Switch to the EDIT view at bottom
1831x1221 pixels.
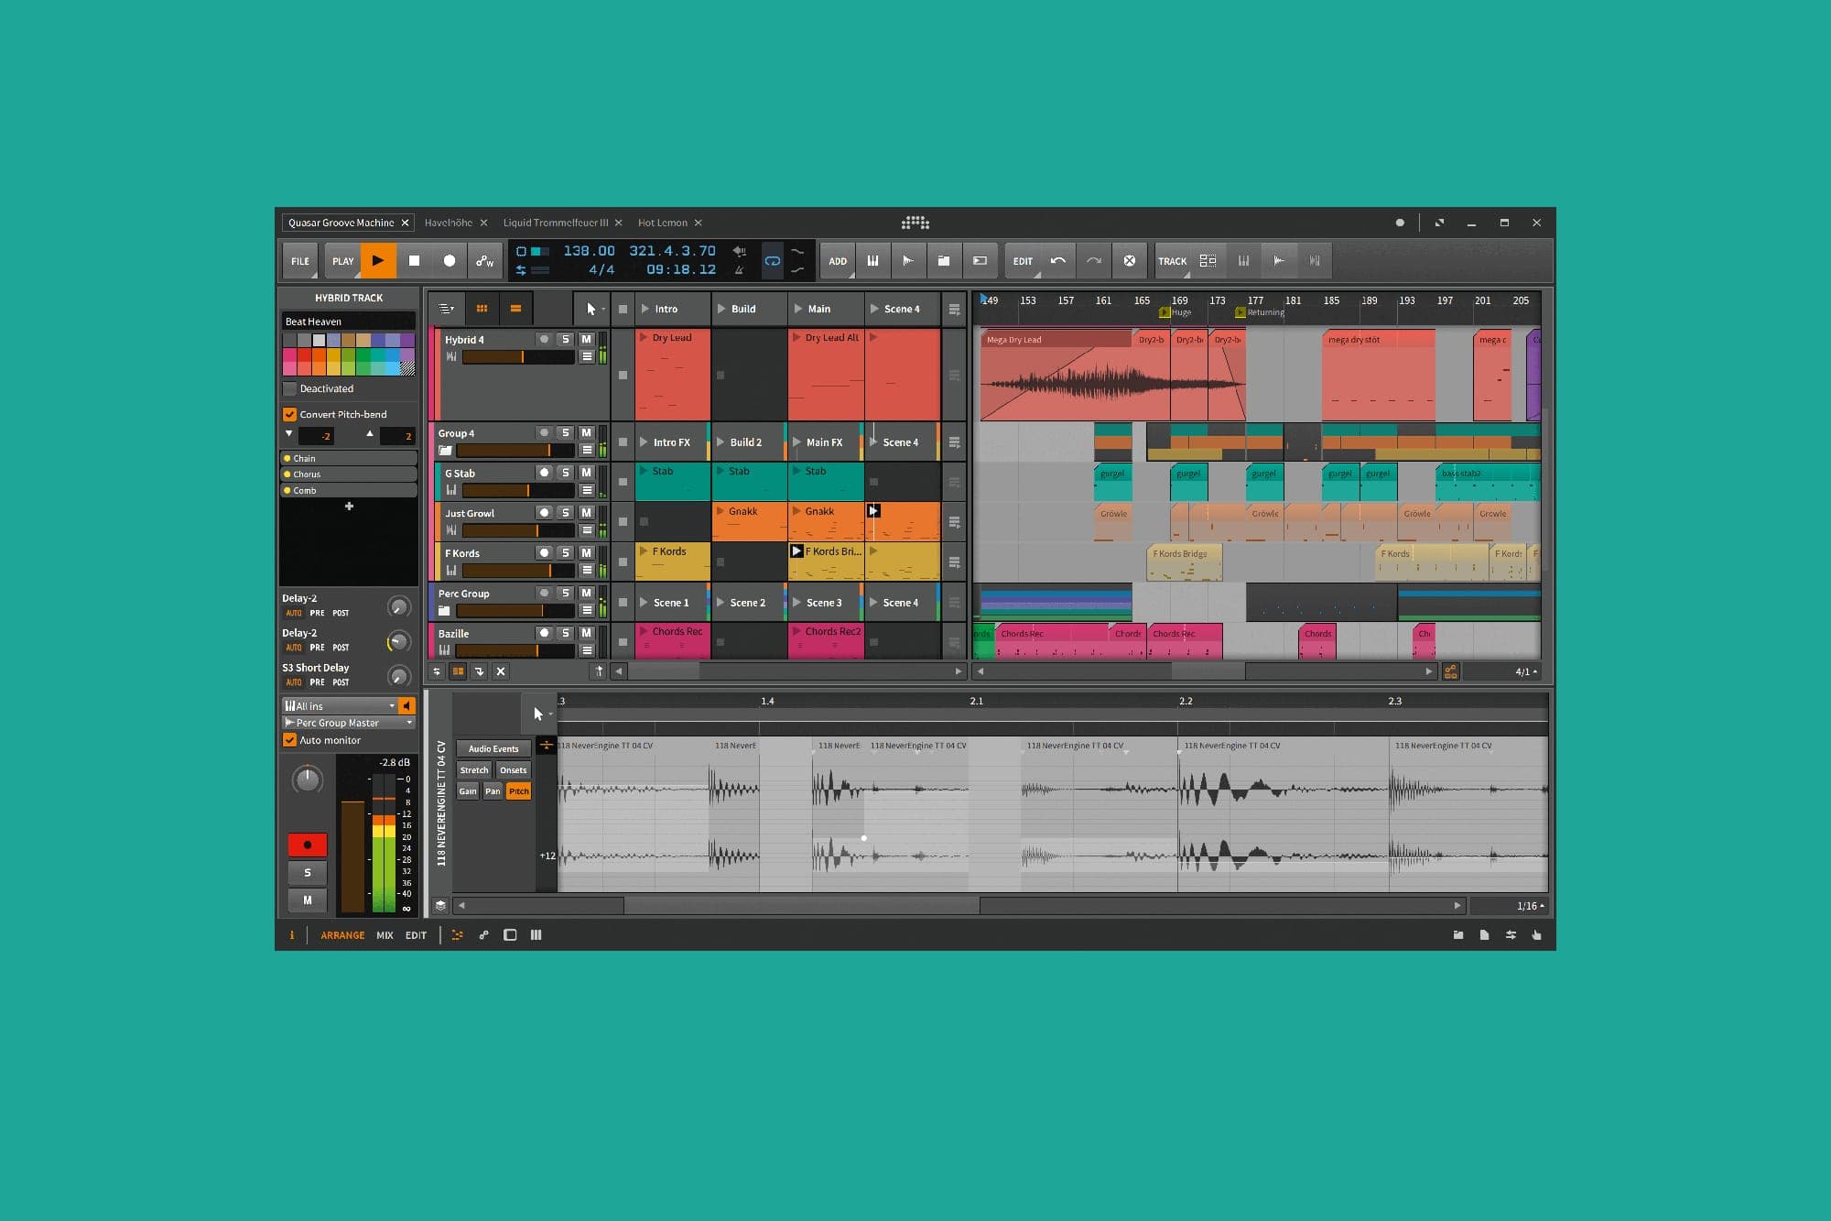pyautogui.click(x=416, y=935)
